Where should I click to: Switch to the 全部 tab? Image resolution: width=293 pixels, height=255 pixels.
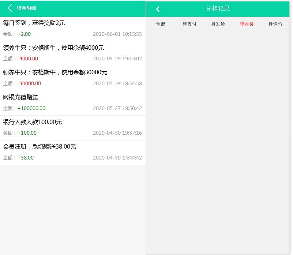161,24
